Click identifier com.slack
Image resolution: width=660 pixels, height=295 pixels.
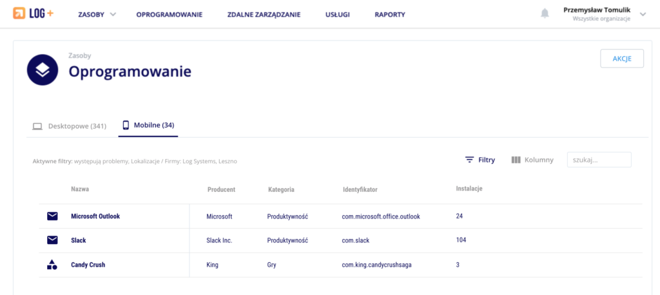355,240
